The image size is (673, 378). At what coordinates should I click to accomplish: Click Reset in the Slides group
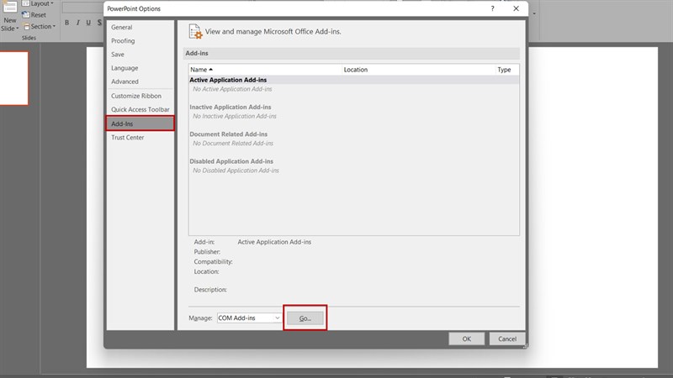[34, 14]
